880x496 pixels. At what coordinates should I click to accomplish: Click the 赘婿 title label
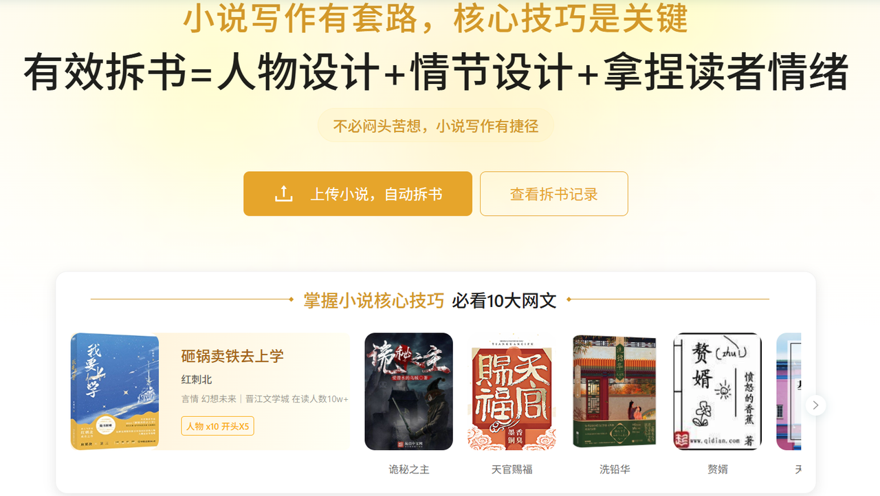717,469
